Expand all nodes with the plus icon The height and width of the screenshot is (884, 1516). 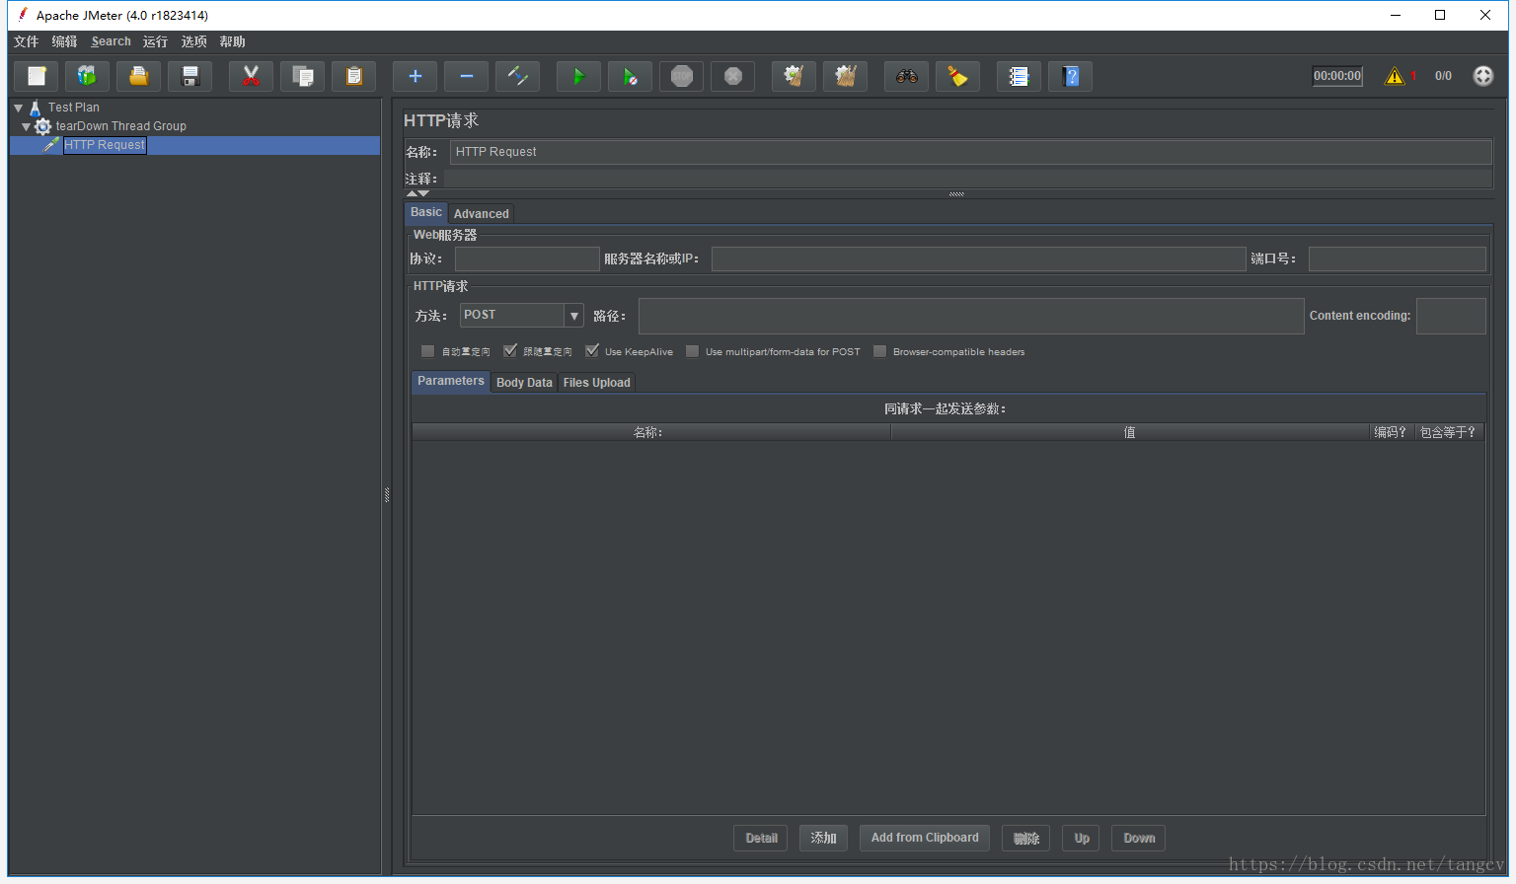click(x=415, y=76)
